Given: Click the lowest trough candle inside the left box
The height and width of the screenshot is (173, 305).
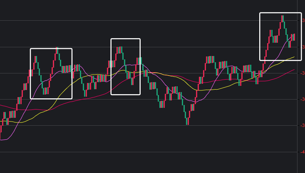Looking at the screenshot, I should [44, 91].
